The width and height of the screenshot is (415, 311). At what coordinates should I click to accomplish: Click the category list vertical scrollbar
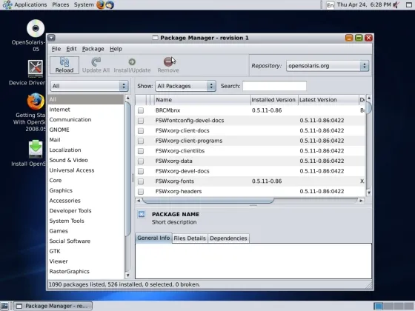coord(127,170)
